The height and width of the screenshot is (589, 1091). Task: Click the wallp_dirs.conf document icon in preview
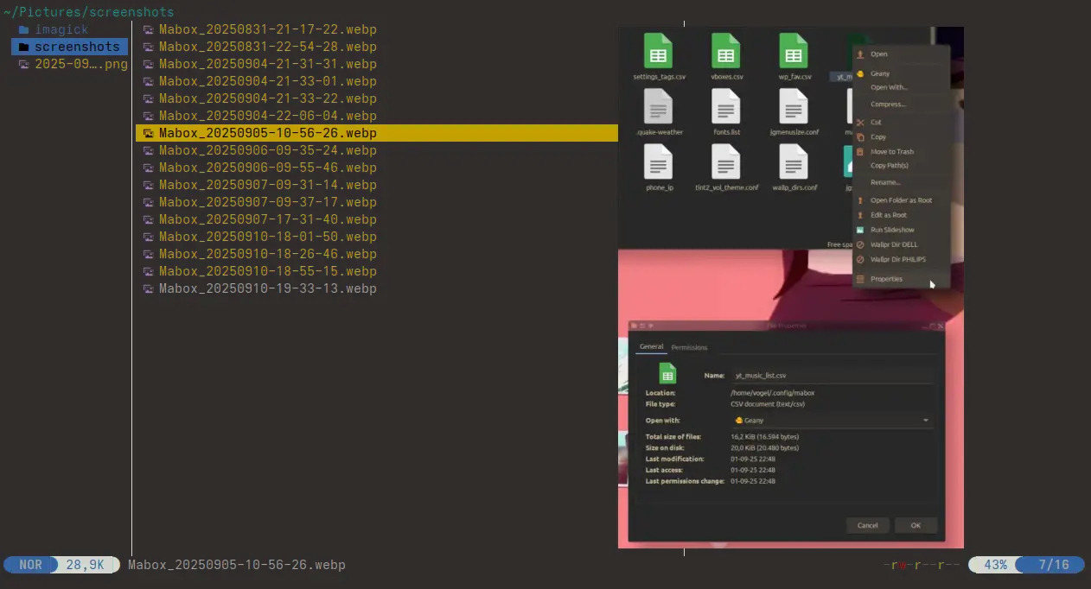[793, 161]
